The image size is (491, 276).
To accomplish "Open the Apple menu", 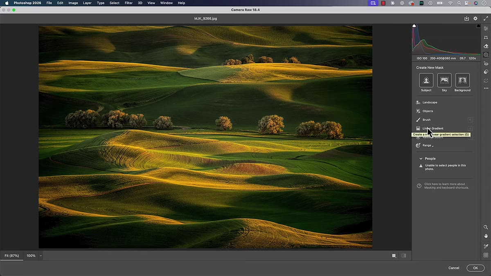I will coord(7,3).
